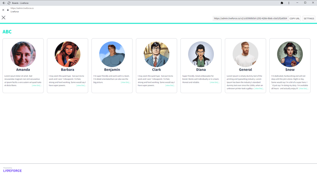Close the board with large X icon
This screenshot has height=176, width=317.
coord(3,18)
